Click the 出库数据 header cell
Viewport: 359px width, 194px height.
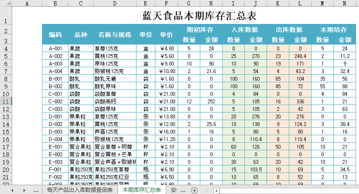(289, 30)
